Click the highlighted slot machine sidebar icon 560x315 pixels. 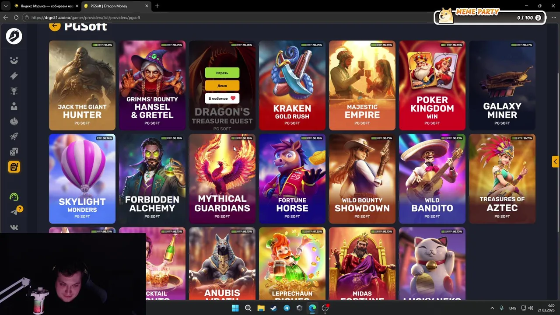[x=14, y=167]
